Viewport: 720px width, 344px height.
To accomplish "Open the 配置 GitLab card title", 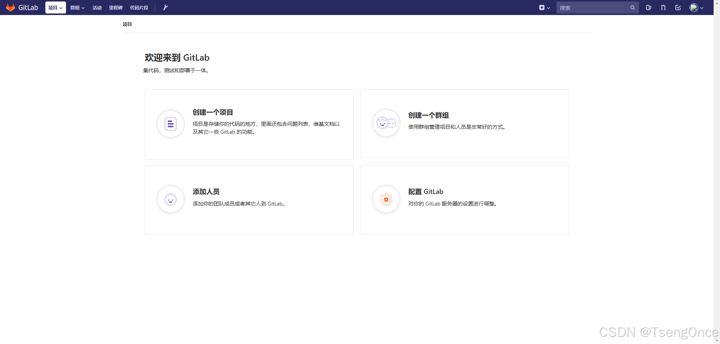I will 426,192.
